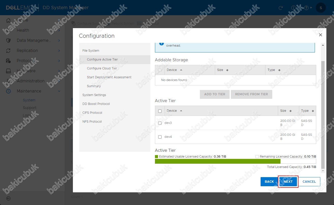This screenshot has height=205, width=334.
Task: Click the Protocols icon in sidebar
Action: click(8, 61)
